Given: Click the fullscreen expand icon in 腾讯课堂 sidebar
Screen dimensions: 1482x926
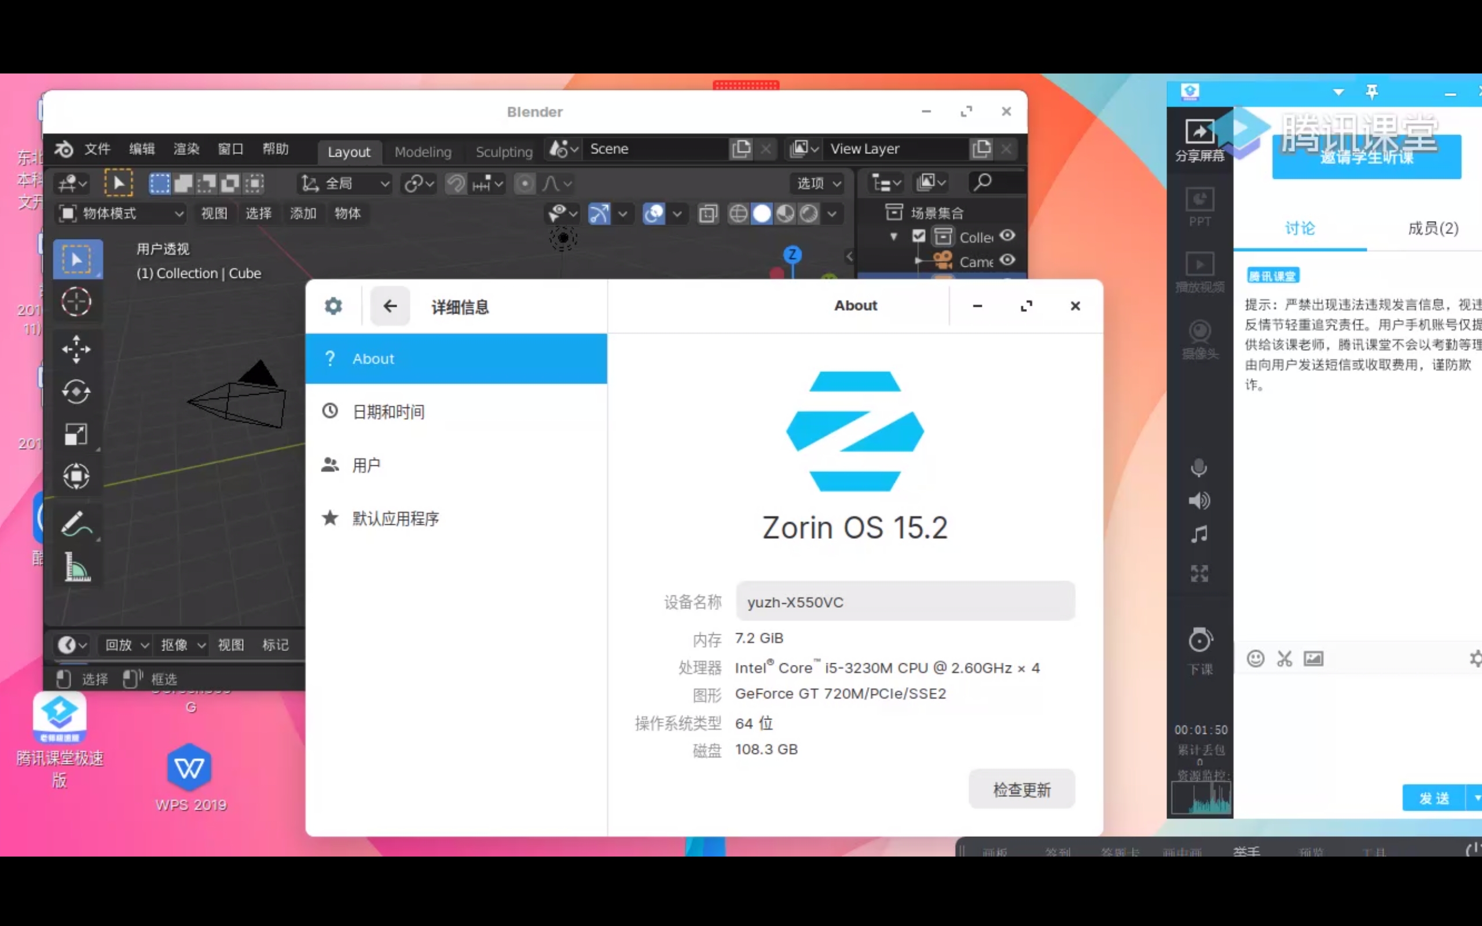Looking at the screenshot, I should (x=1199, y=573).
